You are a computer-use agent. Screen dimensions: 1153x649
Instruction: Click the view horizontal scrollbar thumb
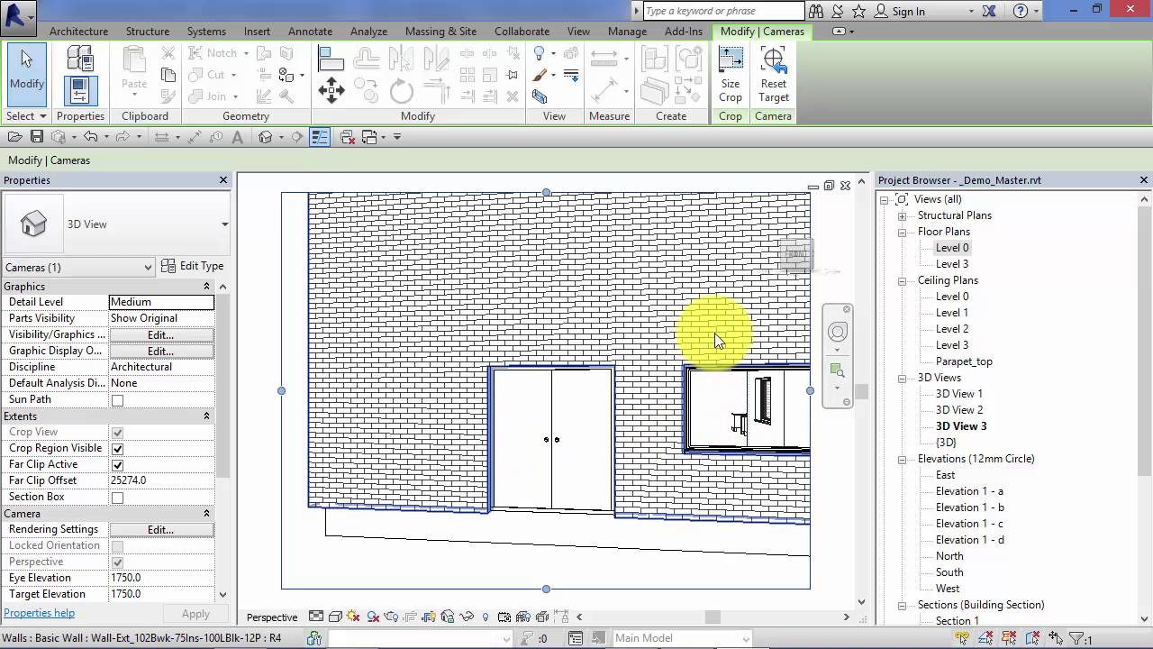713,617
